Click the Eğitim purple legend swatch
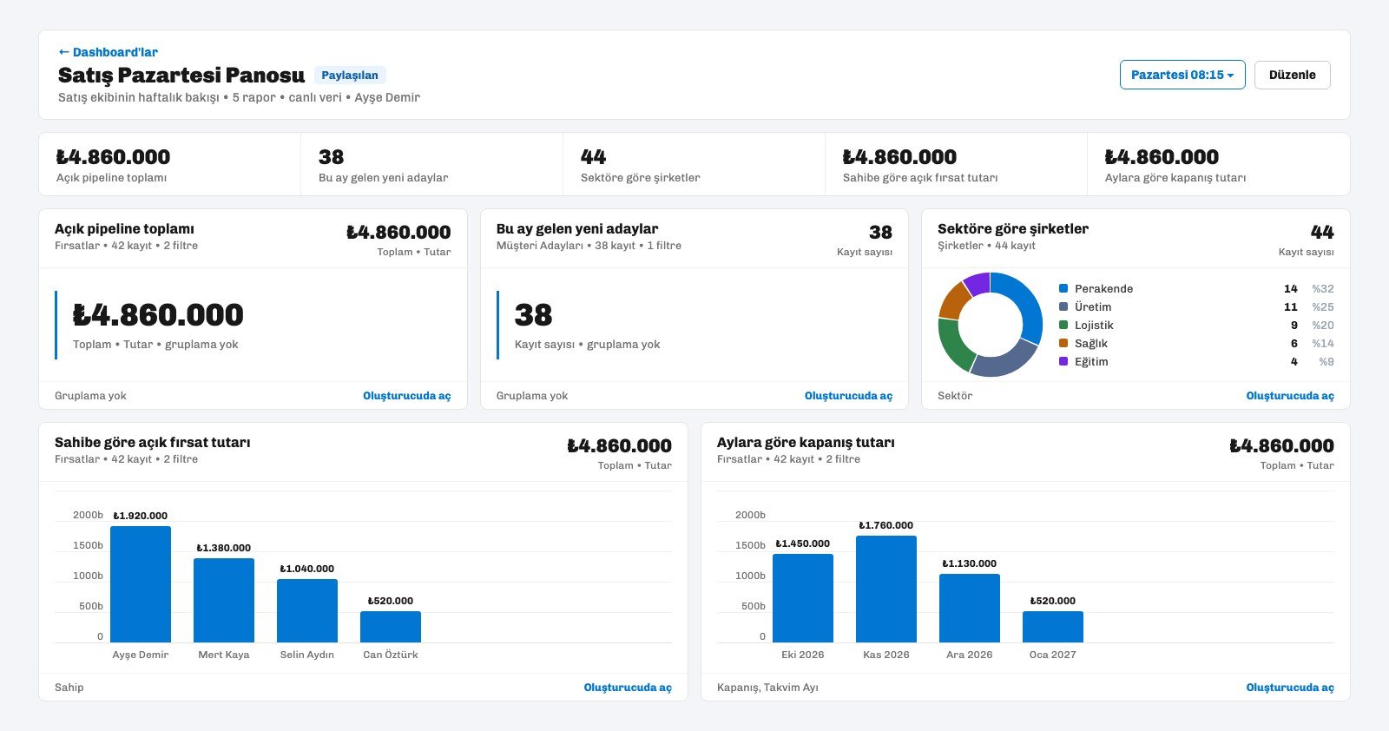Viewport: 1389px width, 731px height. [1063, 361]
